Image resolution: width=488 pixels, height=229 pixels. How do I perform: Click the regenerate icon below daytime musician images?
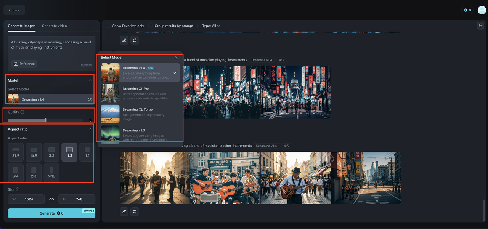pyautogui.click(x=135, y=211)
